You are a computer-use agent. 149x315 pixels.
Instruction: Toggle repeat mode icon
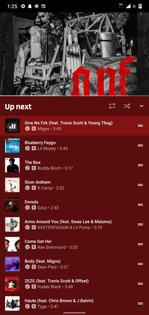click(x=112, y=106)
